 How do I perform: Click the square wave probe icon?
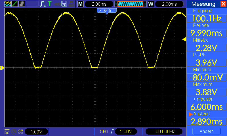(20, 131)
